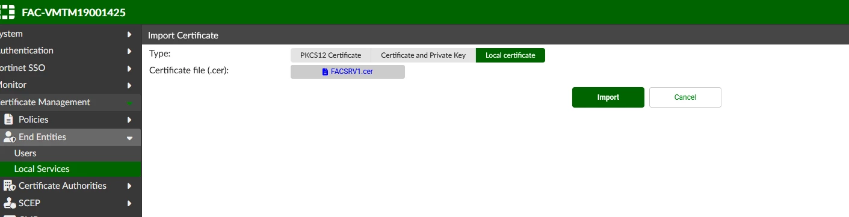Image resolution: width=849 pixels, height=217 pixels.
Task: Open Monitor in the sidebar
Action: tap(70, 85)
